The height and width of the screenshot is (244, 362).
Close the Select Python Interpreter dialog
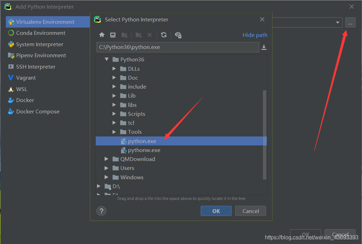(262, 19)
